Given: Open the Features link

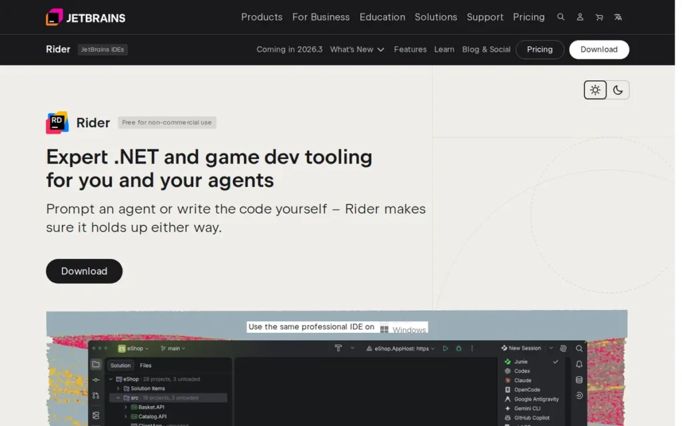Looking at the screenshot, I should 410,49.
